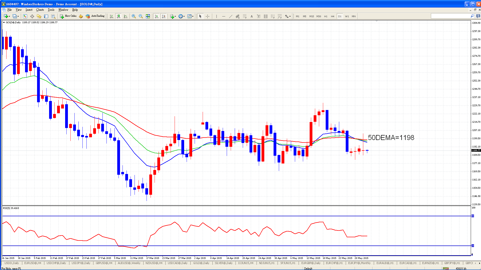Open the Tools menu
Image resolution: width=481 pixels, height=270 pixels.
pos(51,10)
